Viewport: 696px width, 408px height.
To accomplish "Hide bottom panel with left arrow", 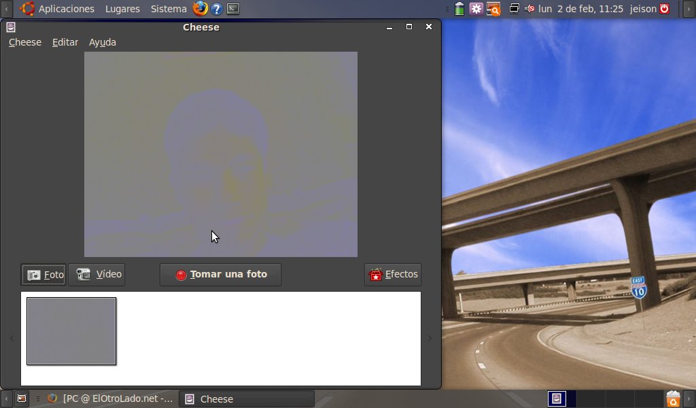I will point(6,398).
